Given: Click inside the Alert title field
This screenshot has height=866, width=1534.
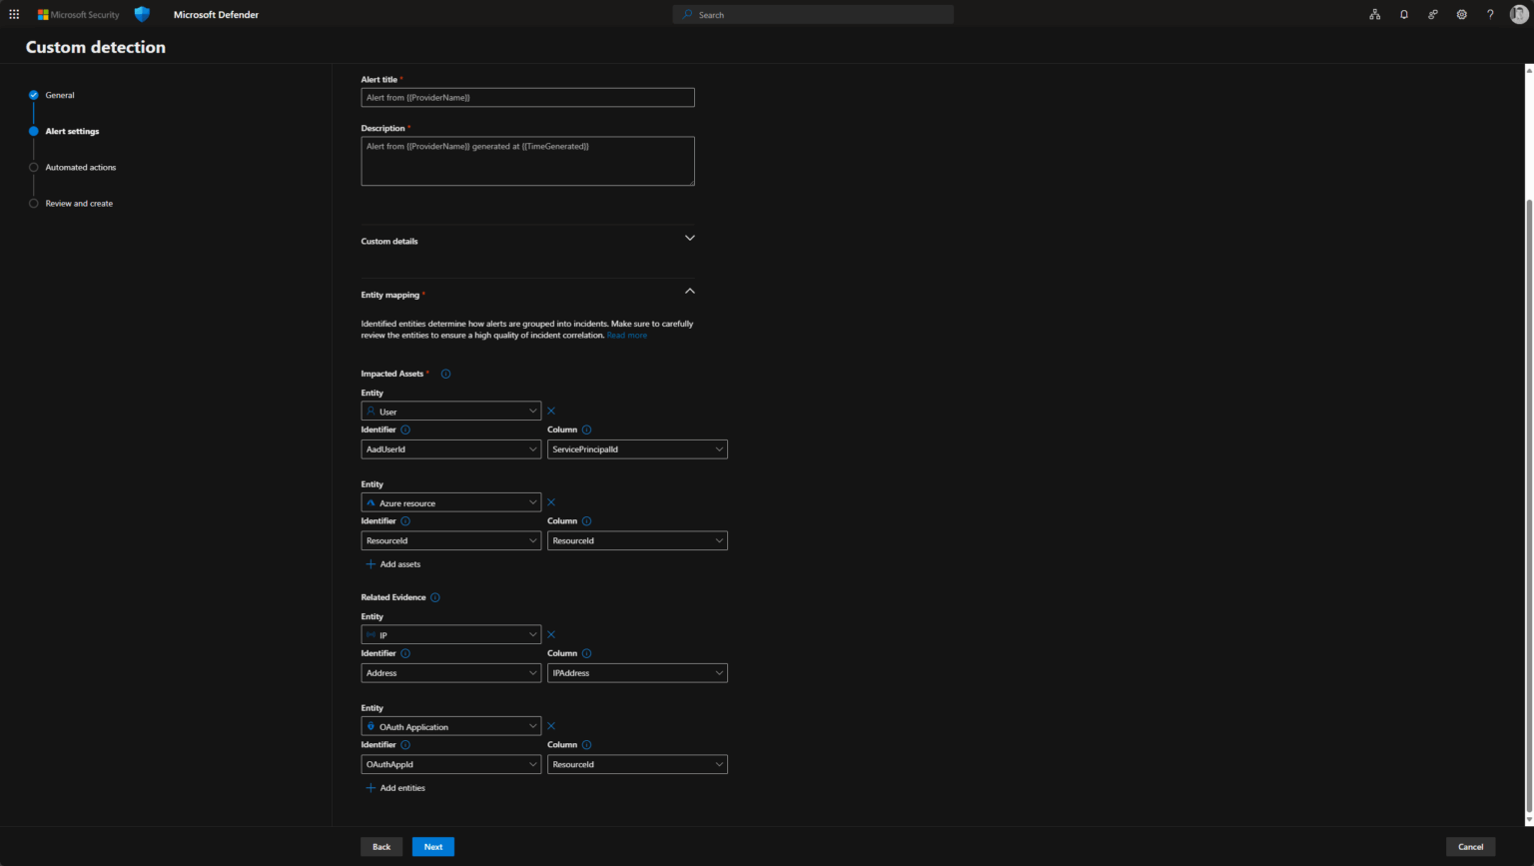Looking at the screenshot, I should click(x=527, y=97).
